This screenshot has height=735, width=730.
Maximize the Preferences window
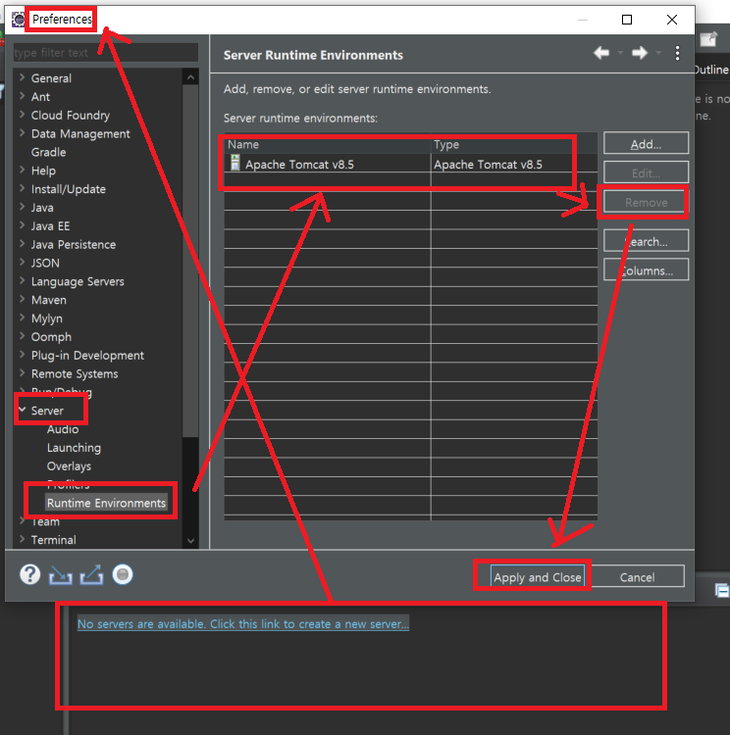coord(626,20)
